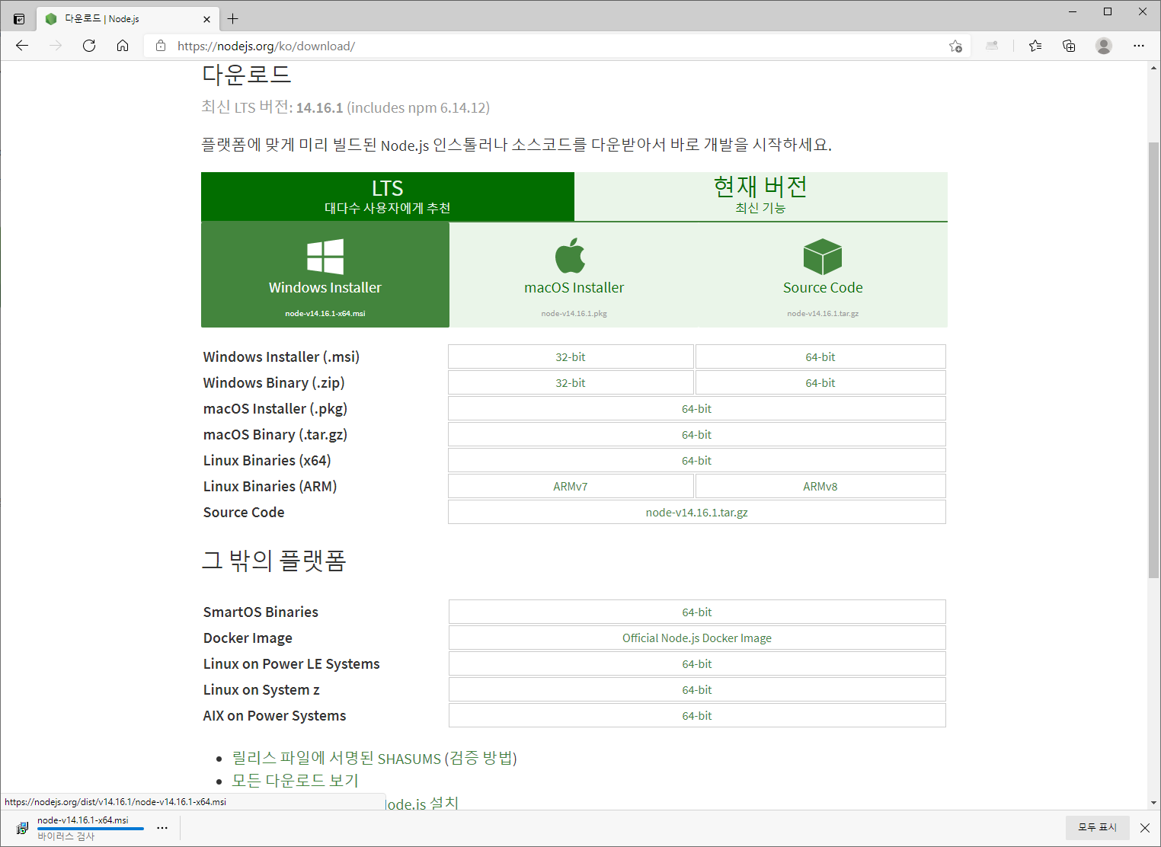Viewport: 1161px width, 847px height.
Task: Download Linux Binaries ARMv8
Action: tap(820, 486)
